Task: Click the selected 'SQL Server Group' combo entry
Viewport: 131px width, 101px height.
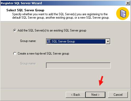Action: (x=76, y=41)
